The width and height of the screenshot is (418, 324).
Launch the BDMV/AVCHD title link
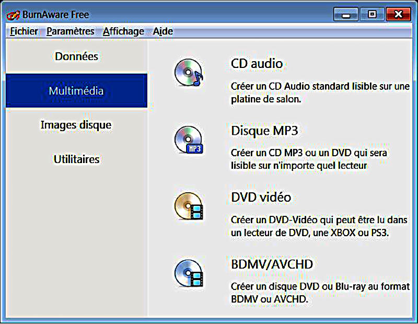[272, 264]
